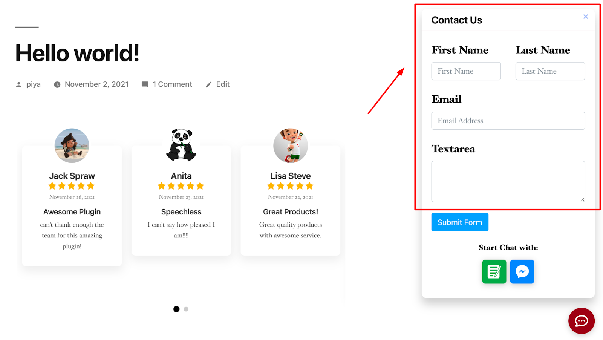
Task: Open the 1 Comment link
Action: (x=172, y=84)
